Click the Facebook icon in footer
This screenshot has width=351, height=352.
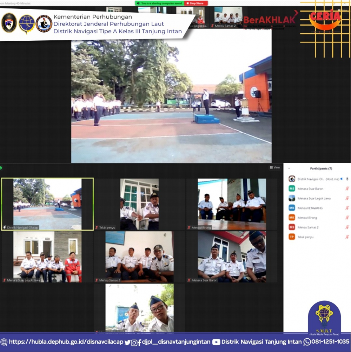139,343
